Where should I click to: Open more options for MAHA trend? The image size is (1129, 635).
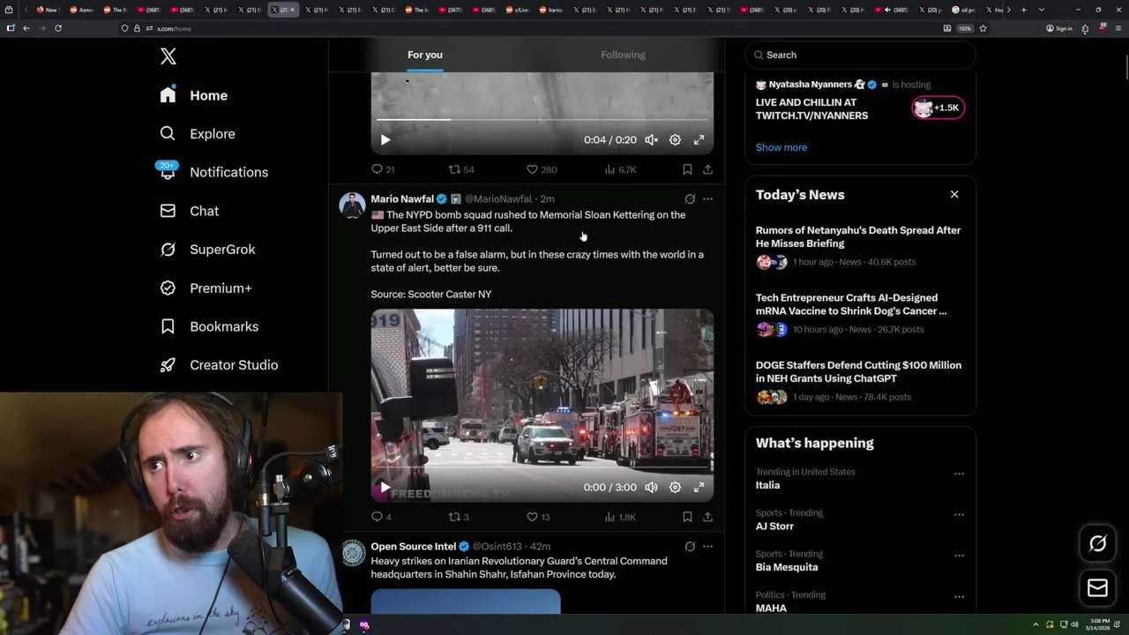tap(959, 597)
